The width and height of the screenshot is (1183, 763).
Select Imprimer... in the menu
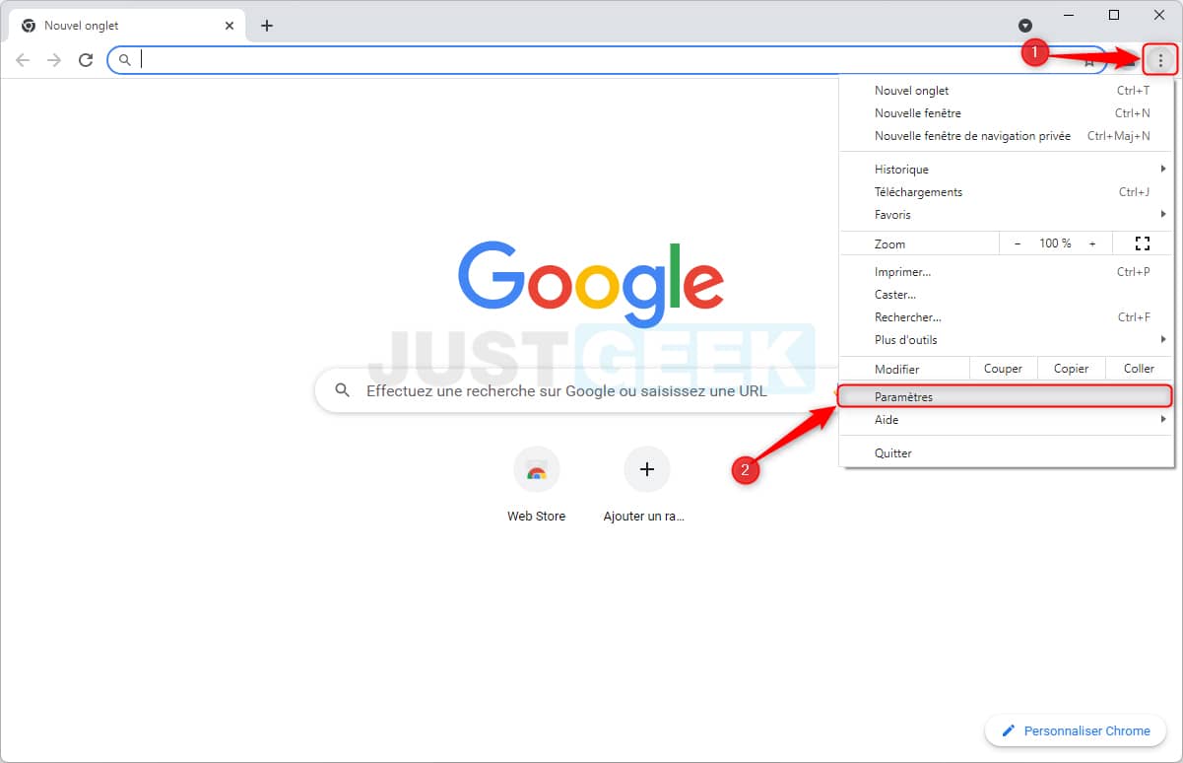click(1007, 272)
